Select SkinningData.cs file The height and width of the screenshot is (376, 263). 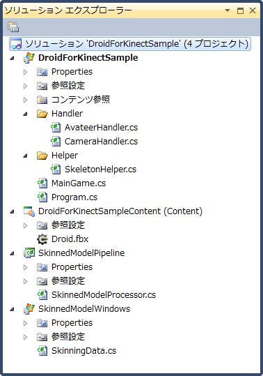tap(83, 351)
